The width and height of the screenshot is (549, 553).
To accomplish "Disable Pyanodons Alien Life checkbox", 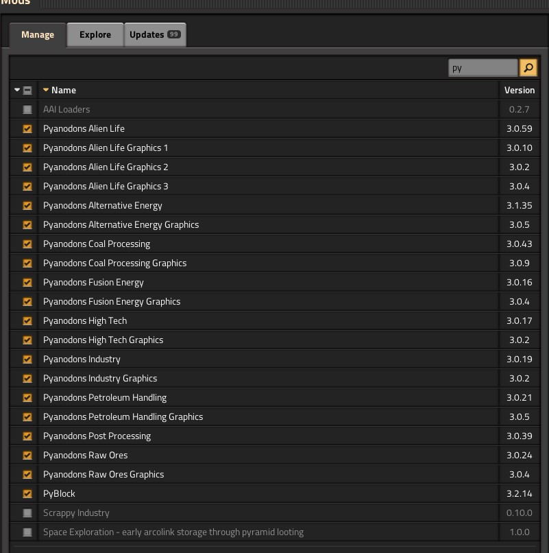I will click(x=27, y=129).
